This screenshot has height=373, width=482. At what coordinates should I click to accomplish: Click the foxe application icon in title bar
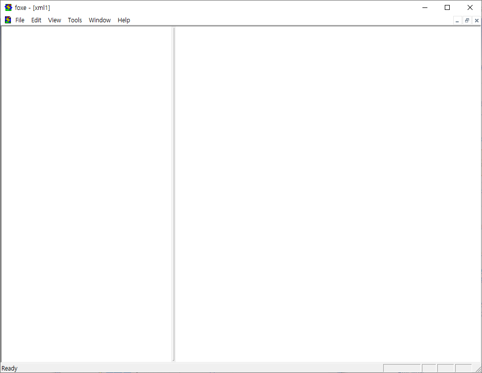[x=8, y=7]
